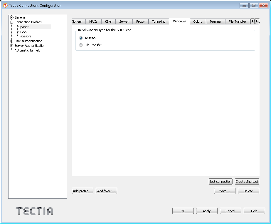Image resolution: width=271 pixels, height=224 pixels.
Task: Open the Move dialog
Action: pyautogui.click(x=224, y=191)
